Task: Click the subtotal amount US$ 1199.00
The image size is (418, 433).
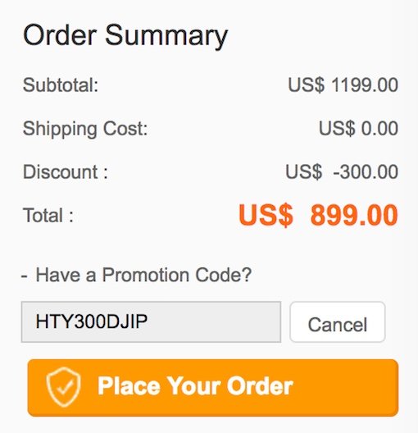Action: (343, 84)
